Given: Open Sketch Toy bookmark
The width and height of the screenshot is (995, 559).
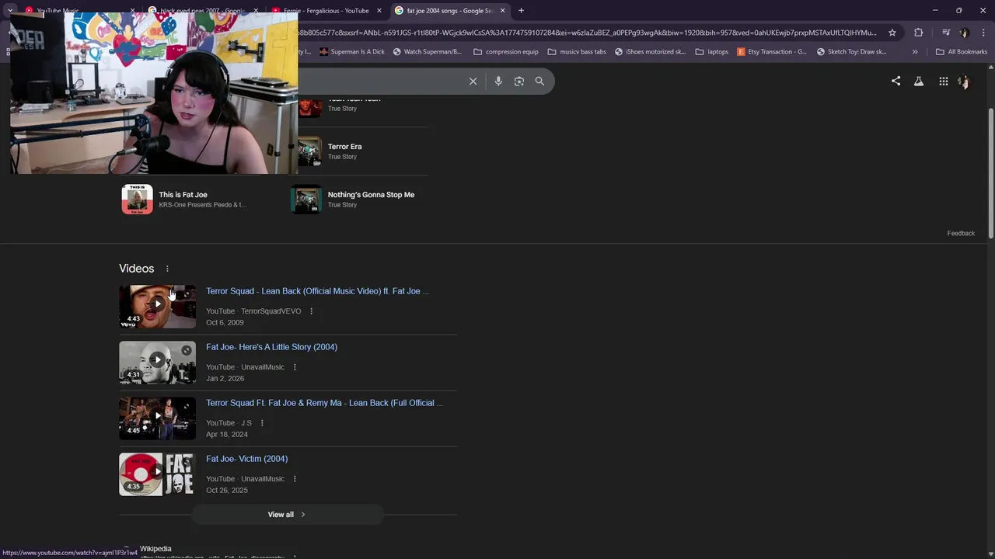Looking at the screenshot, I should click(x=851, y=52).
